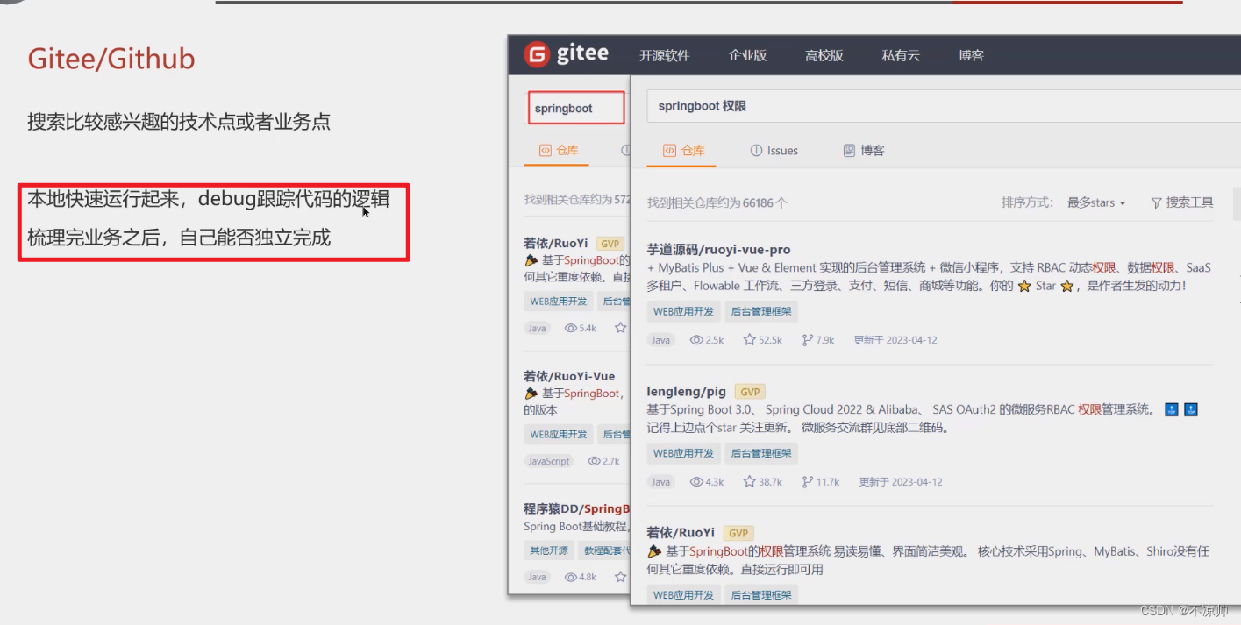Open the 开源软件 navigation item

click(x=665, y=55)
